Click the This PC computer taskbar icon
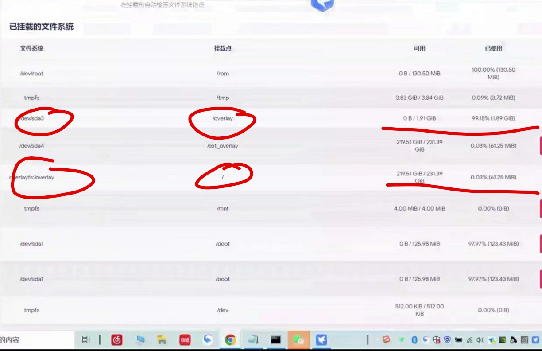Screen dimensions: 542x351 tap(140, 340)
